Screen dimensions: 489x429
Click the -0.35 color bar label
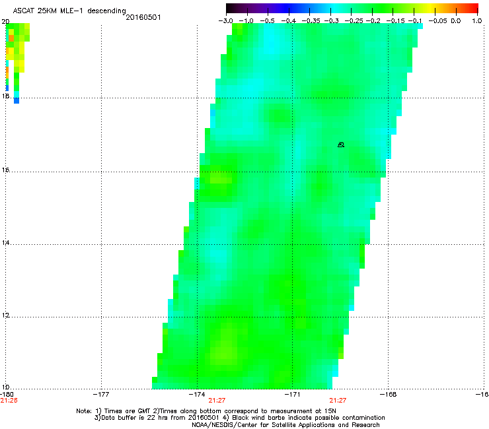(311, 21)
